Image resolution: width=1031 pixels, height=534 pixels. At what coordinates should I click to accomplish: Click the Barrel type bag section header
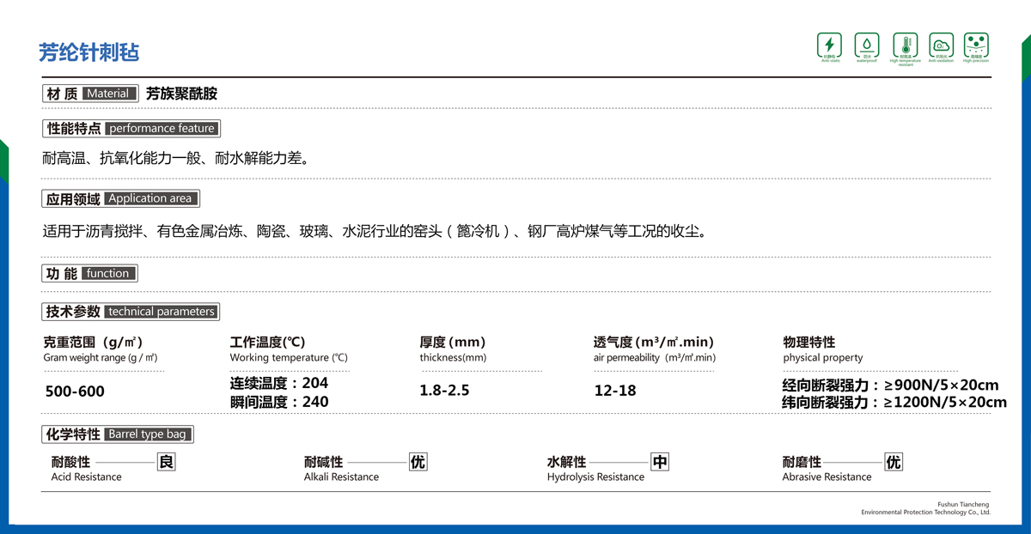[119, 434]
